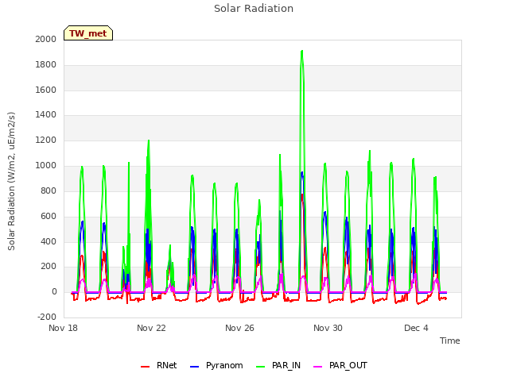Click the TW_met annotation label
509x381 pixels.
pos(88,33)
